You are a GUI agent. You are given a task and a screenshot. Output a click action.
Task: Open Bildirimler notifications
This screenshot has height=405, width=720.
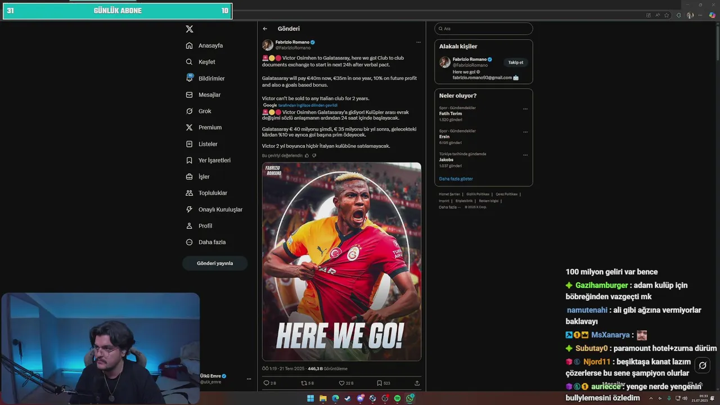click(x=206, y=78)
